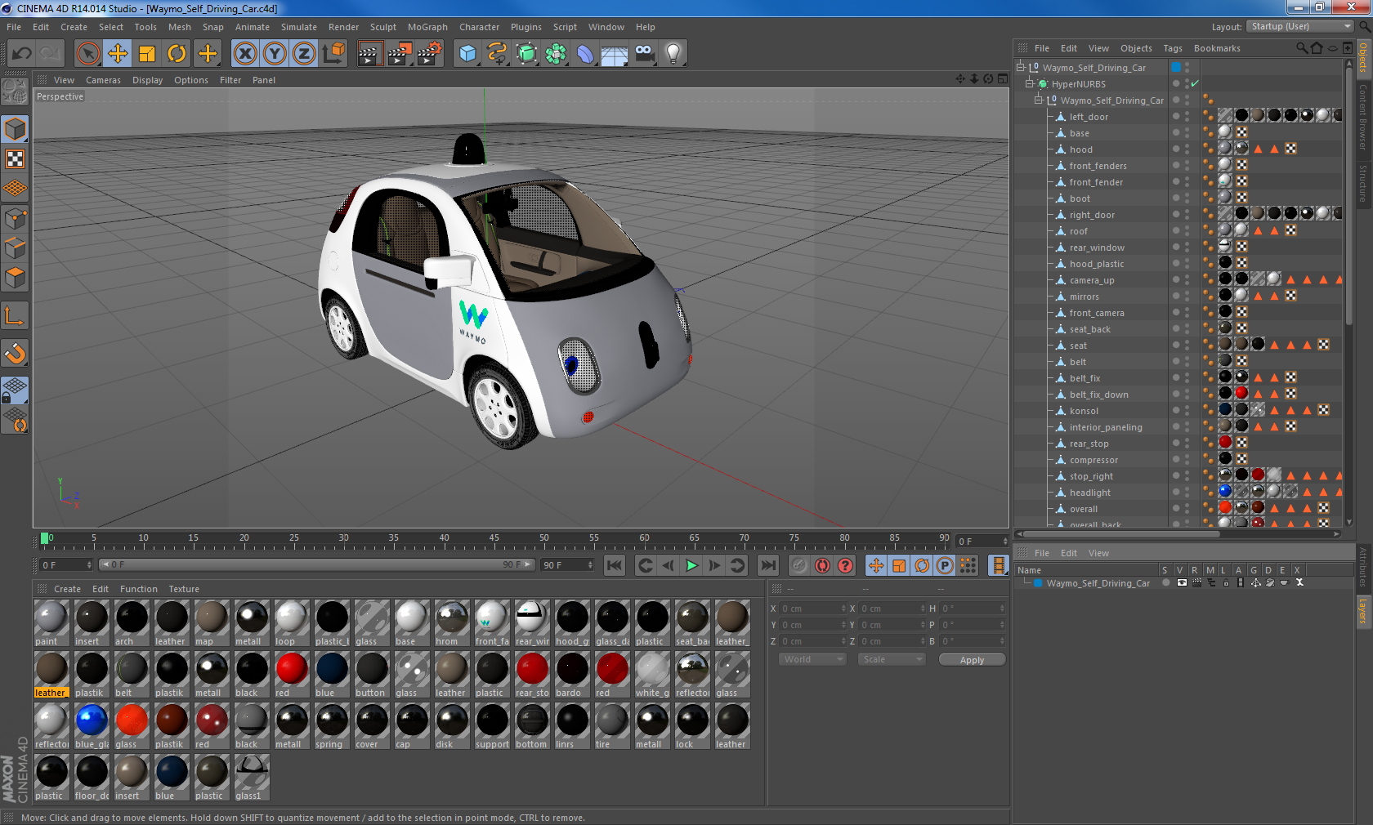Add a floor environment object icon
The width and height of the screenshot is (1373, 825).
pos(615,54)
